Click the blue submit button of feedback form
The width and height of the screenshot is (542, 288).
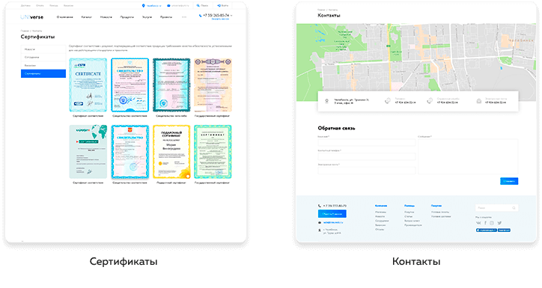pos(509,181)
